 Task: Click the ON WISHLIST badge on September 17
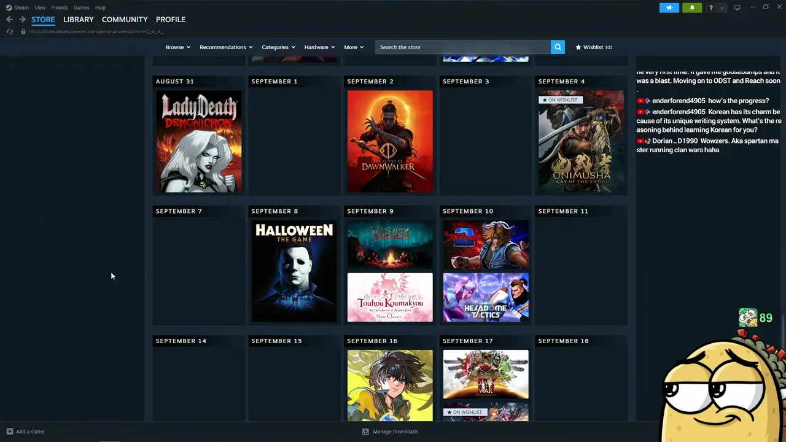click(x=465, y=412)
